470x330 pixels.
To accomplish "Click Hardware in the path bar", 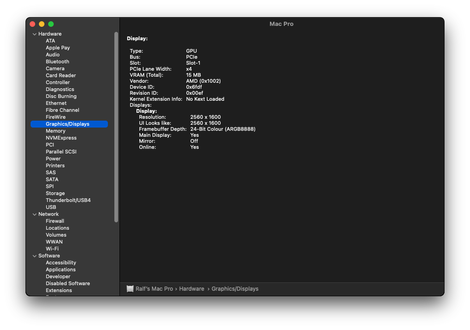I will 192,289.
